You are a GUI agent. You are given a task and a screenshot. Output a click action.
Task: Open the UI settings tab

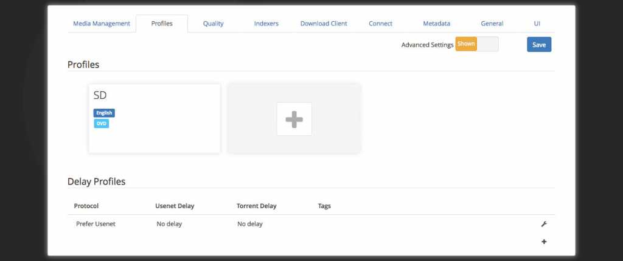pyautogui.click(x=537, y=24)
